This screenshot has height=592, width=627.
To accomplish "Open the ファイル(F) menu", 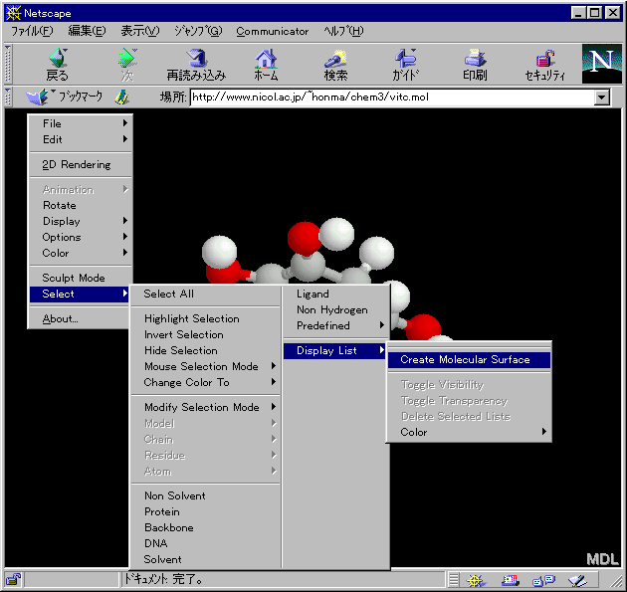I will (32, 31).
